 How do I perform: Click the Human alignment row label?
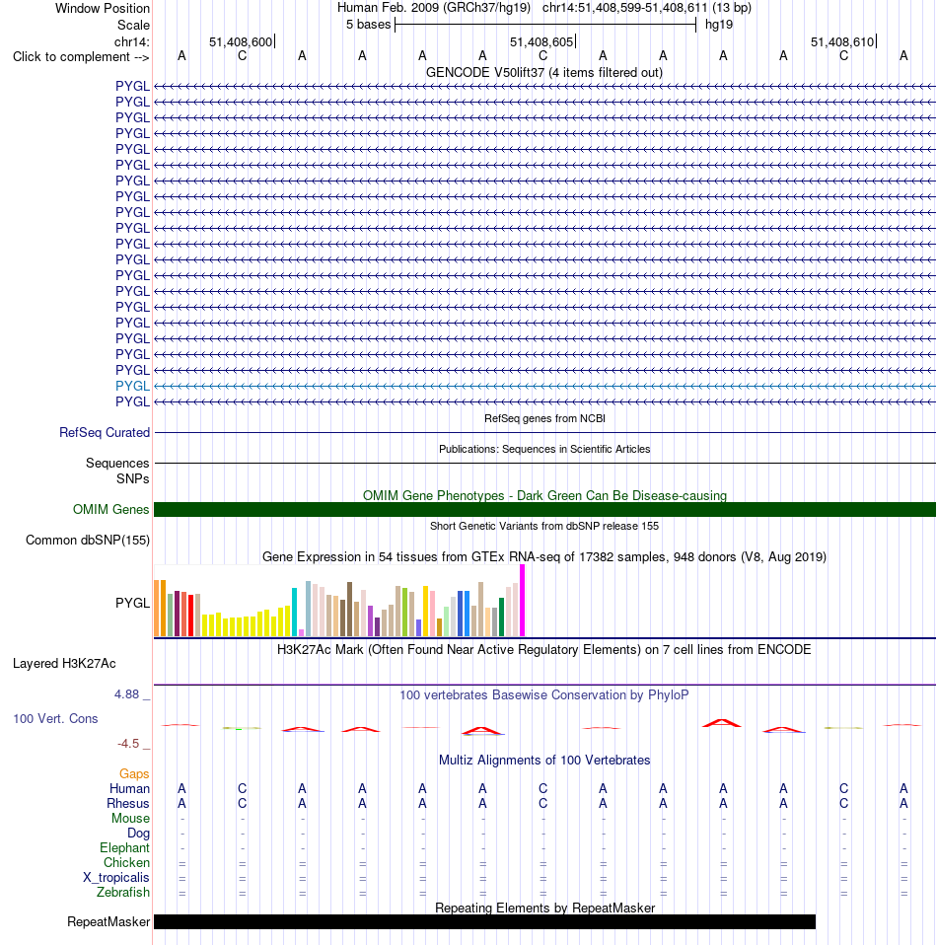pyautogui.click(x=129, y=788)
